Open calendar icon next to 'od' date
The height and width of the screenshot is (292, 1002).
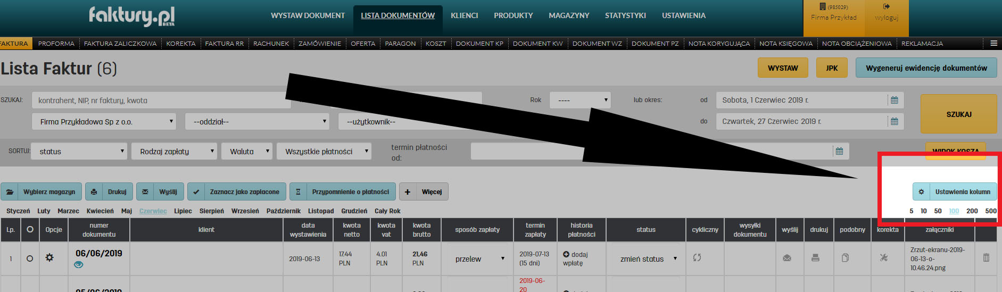[895, 100]
